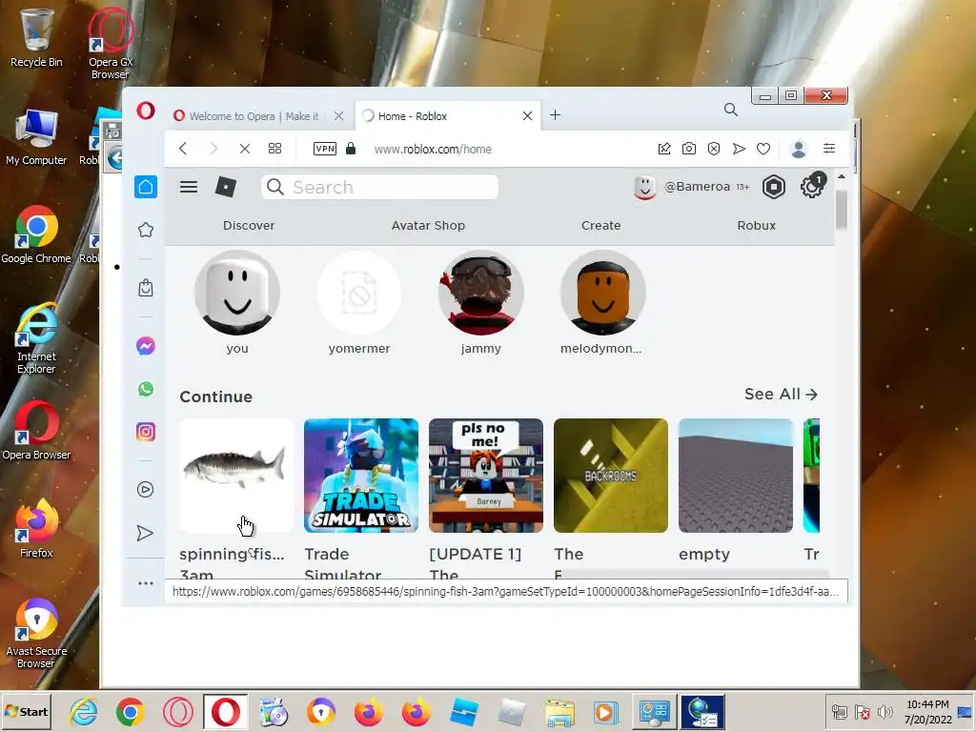This screenshot has height=732, width=976.
Task: Click the address bar showing www.roblox.com/home
Action: pyautogui.click(x=434, y=150)
